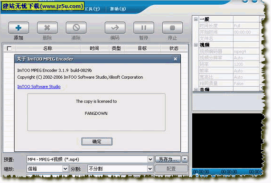The height and width of the screenshot is (183, 271).
Task: Click the Clear (清除) toolbar icon
Action: pyautogui.click(x=76, y=27)
